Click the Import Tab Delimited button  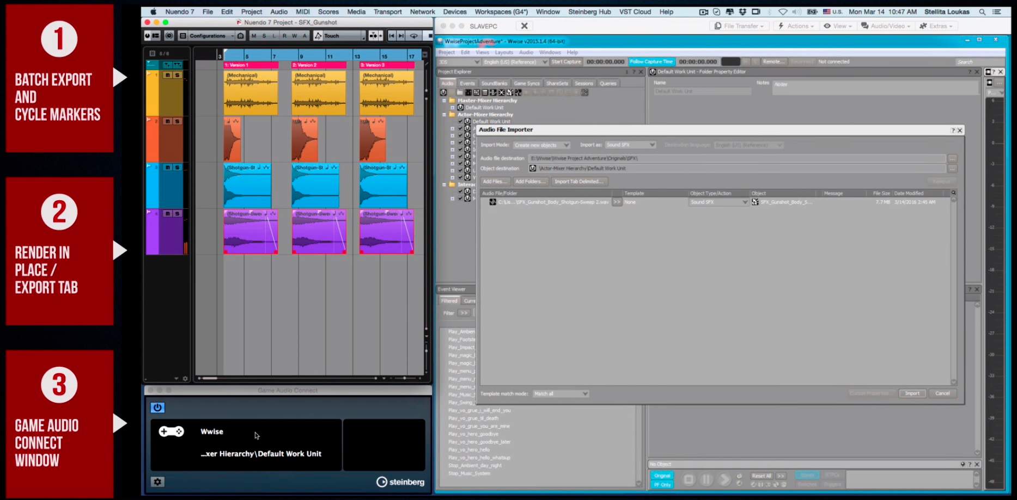pos(579,182)
